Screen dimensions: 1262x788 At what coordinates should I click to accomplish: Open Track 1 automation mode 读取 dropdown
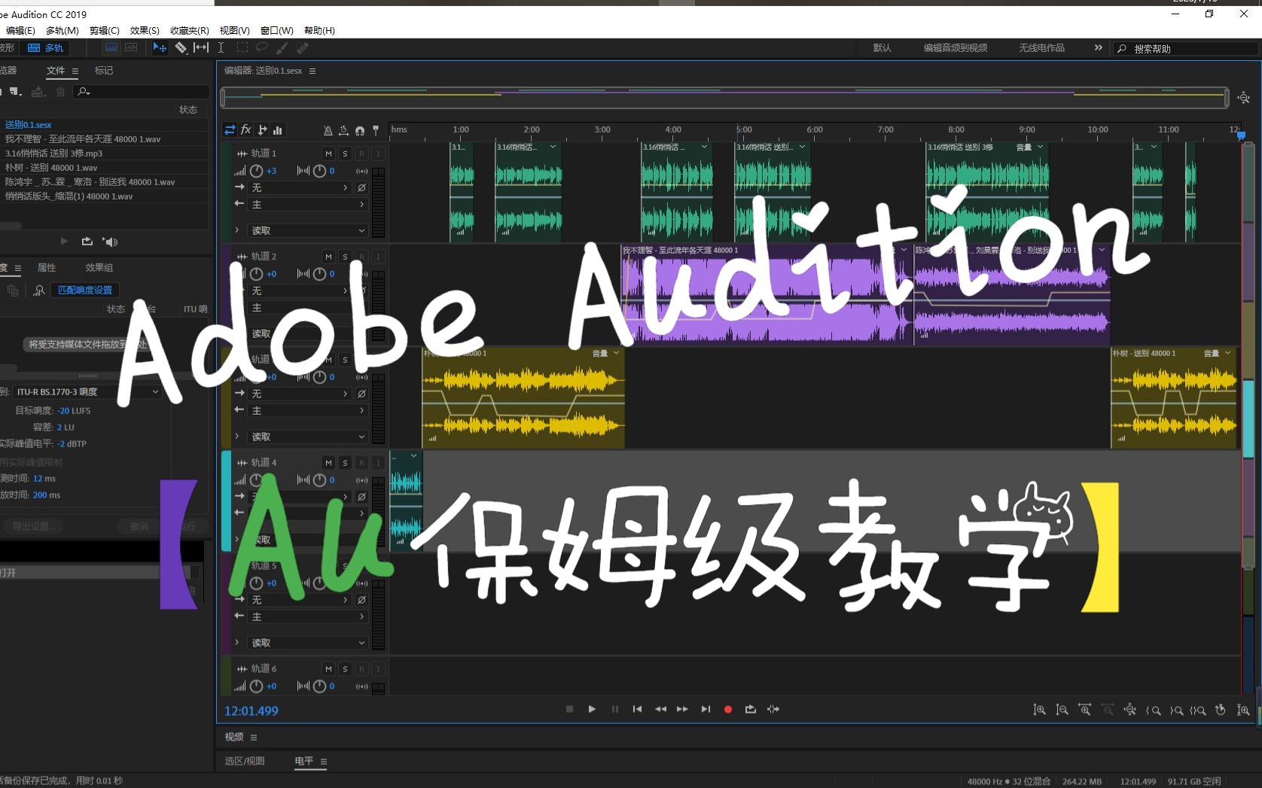[307, 230]
